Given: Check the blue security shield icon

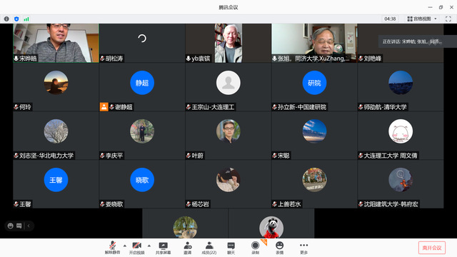Looking at the screenshot, I should [x=16, y=19].
